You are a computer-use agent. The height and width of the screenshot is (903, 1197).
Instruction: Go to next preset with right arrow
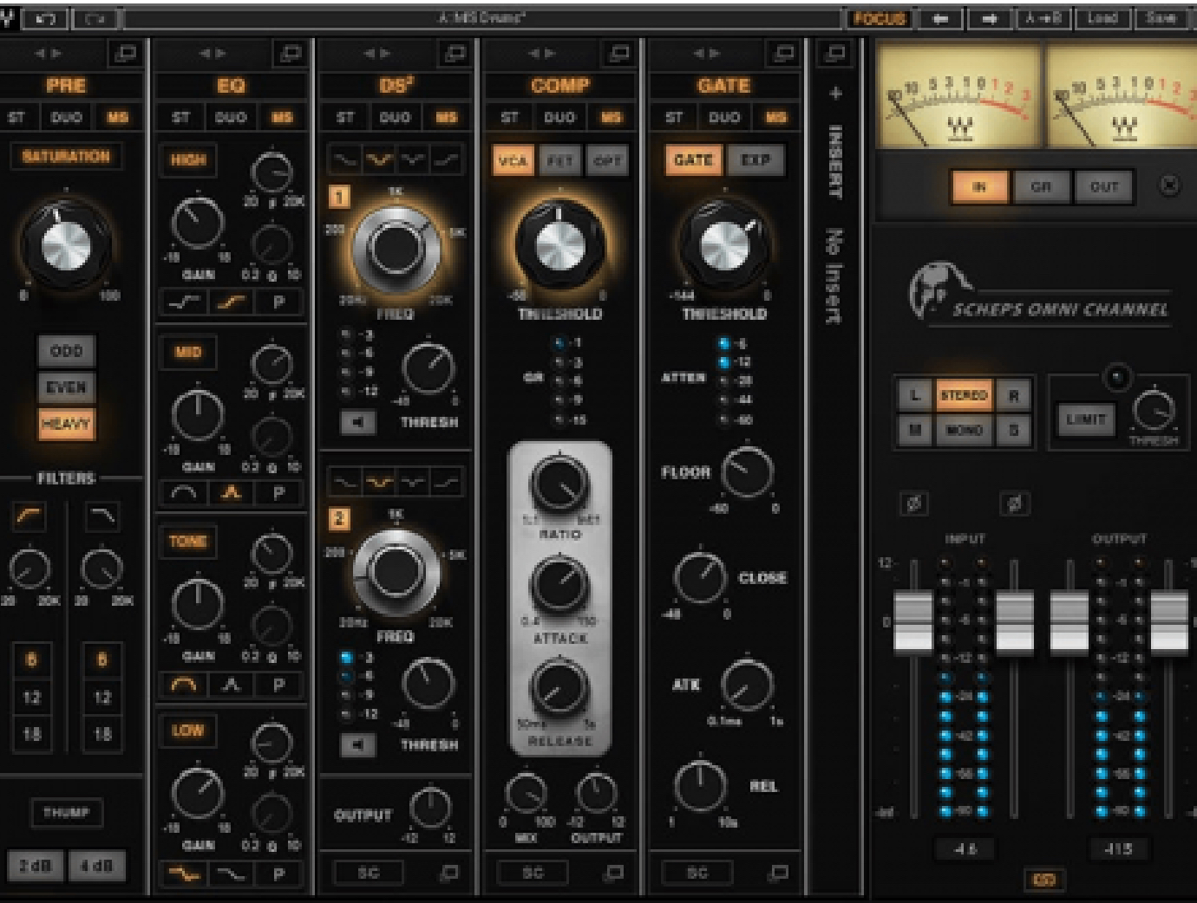[989, 18]
